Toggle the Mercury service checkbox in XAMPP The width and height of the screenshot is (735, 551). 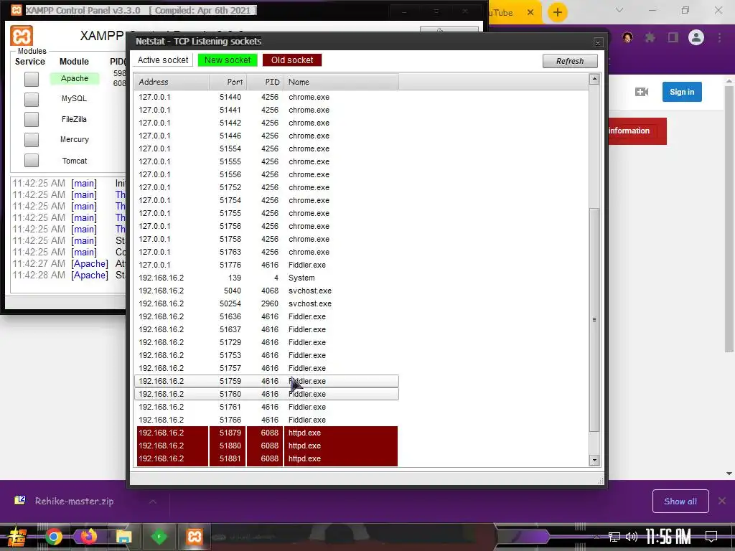[x=32, y=140]
